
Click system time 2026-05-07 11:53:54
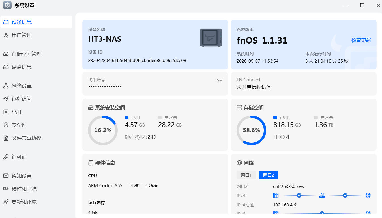click(257, 61)
